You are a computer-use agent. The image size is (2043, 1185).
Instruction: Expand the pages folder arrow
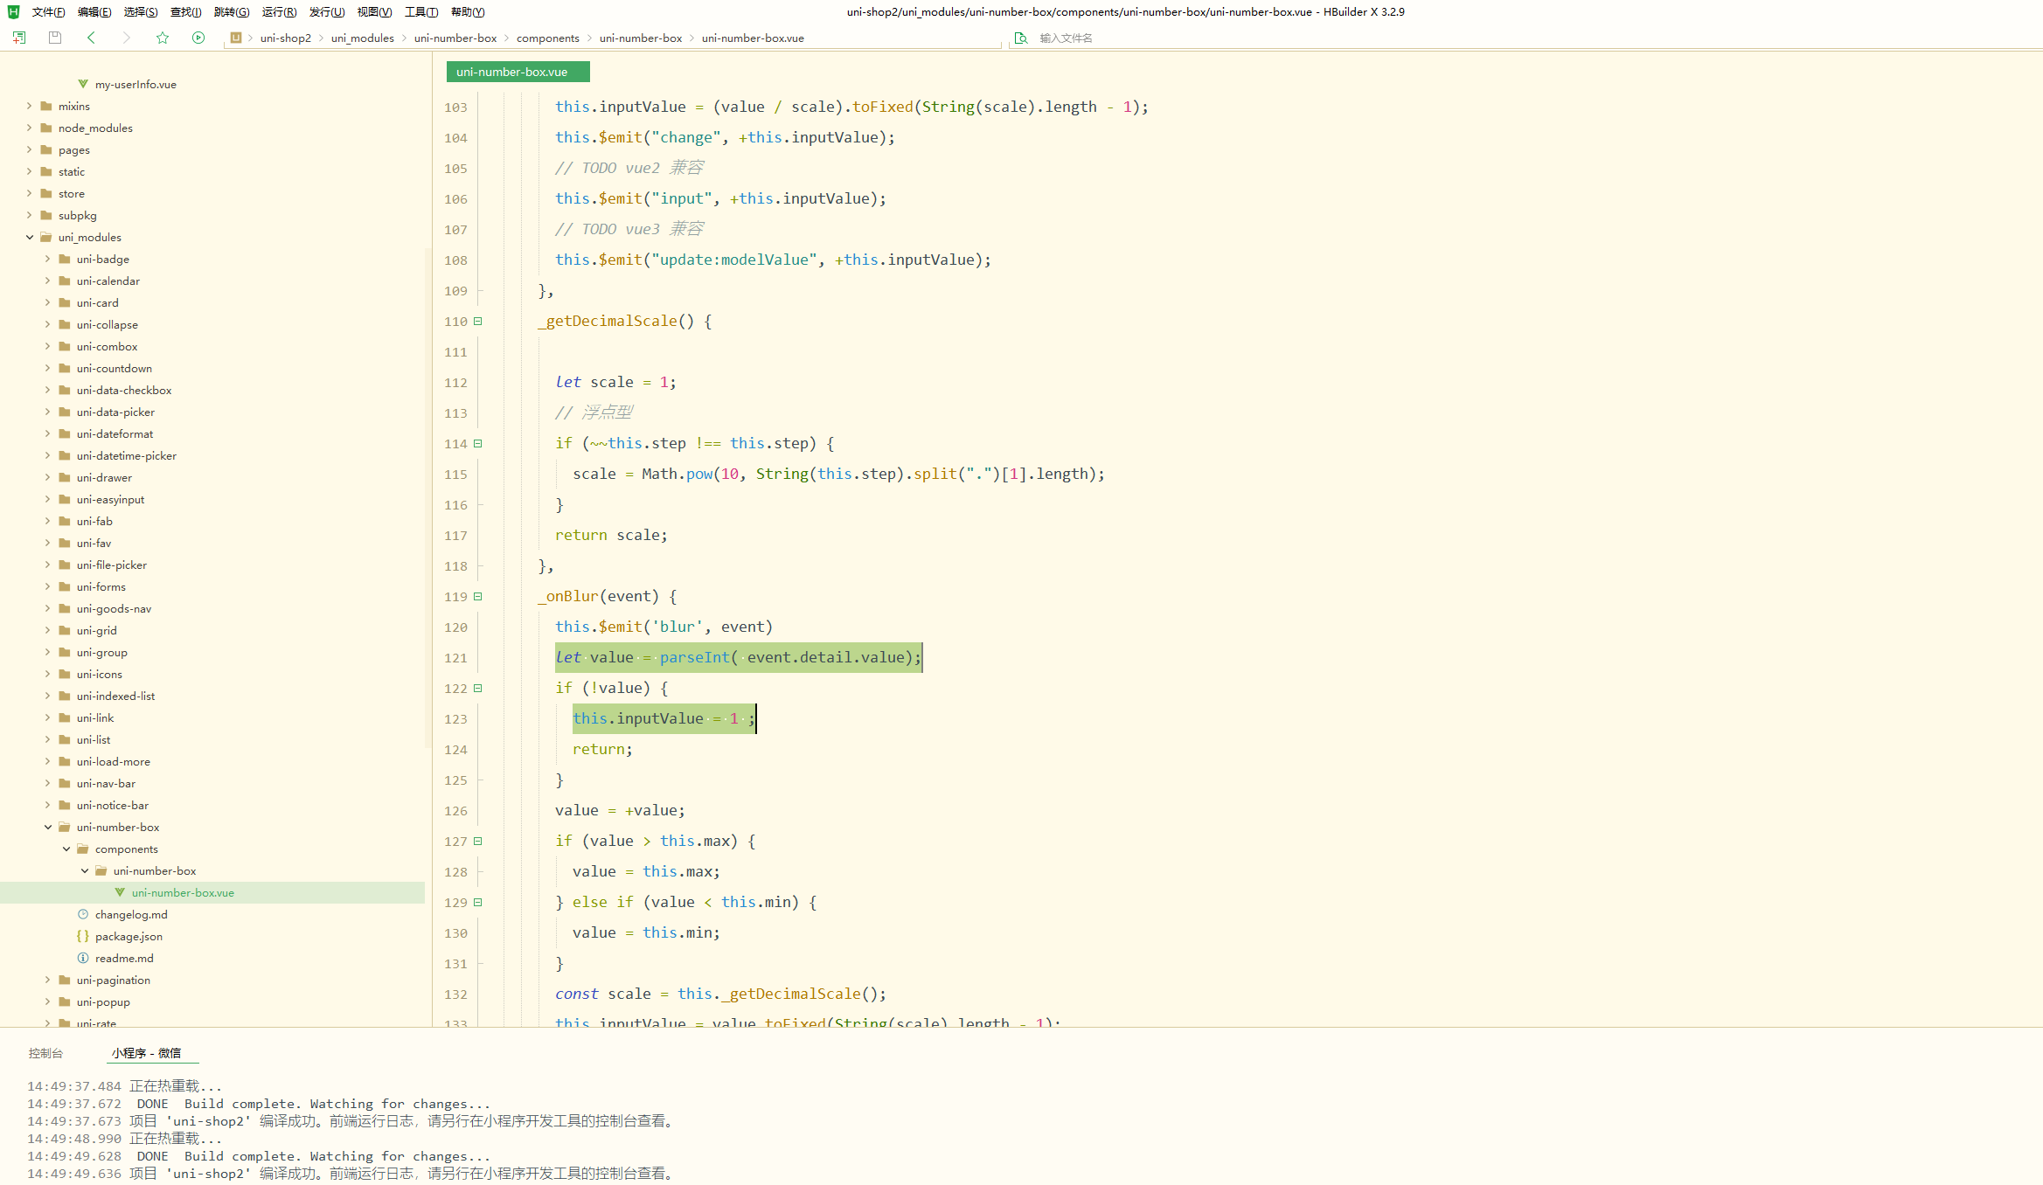pos(30,149)
